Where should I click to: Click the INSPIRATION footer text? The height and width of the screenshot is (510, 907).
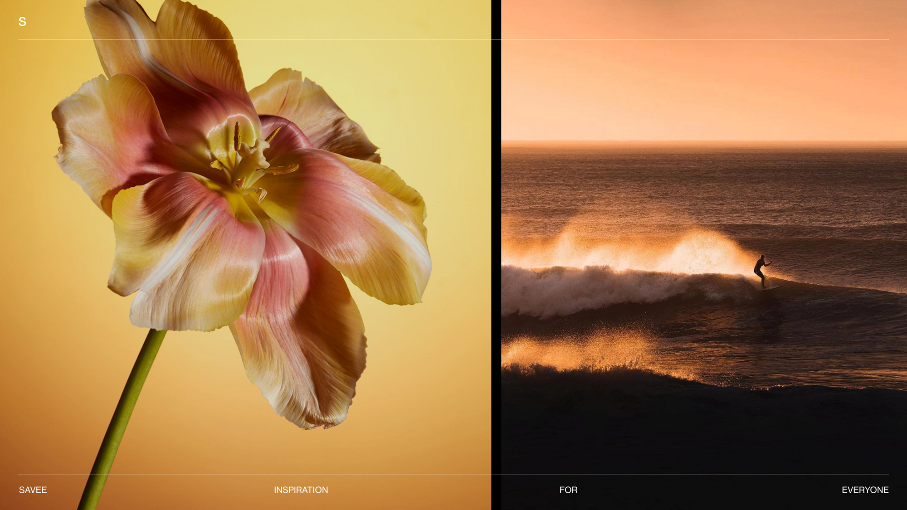(301, 490)
